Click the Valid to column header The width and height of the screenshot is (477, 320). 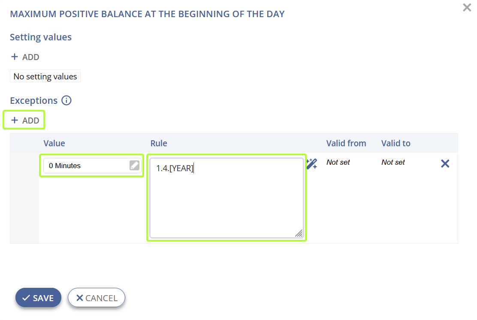click(396, 143)
